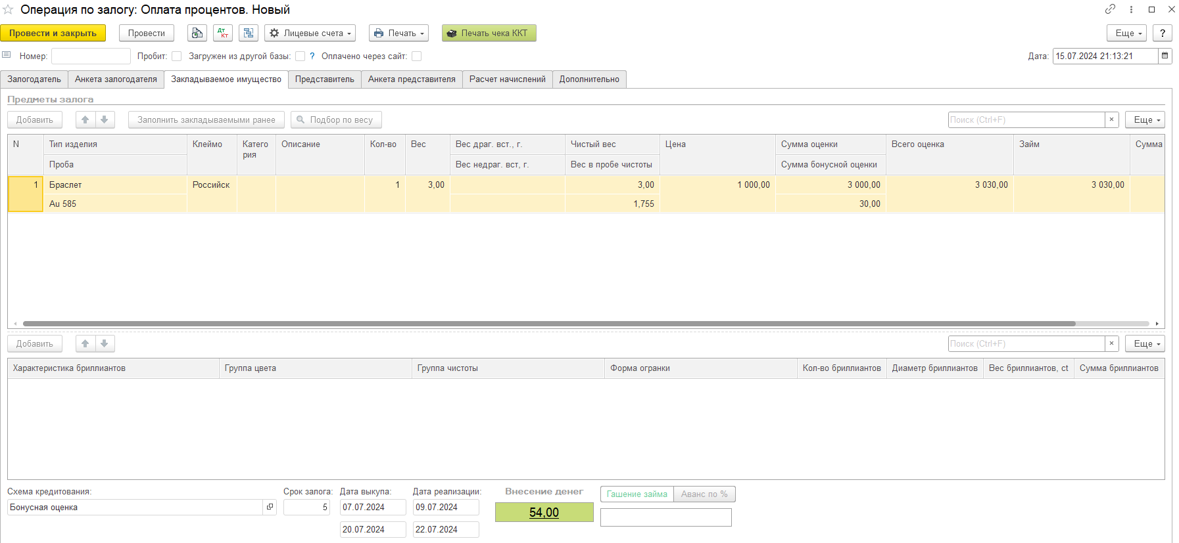Toggle the Пробит checkbox
The width and height of the screenshot is (1179, 543).
[176, 56]
